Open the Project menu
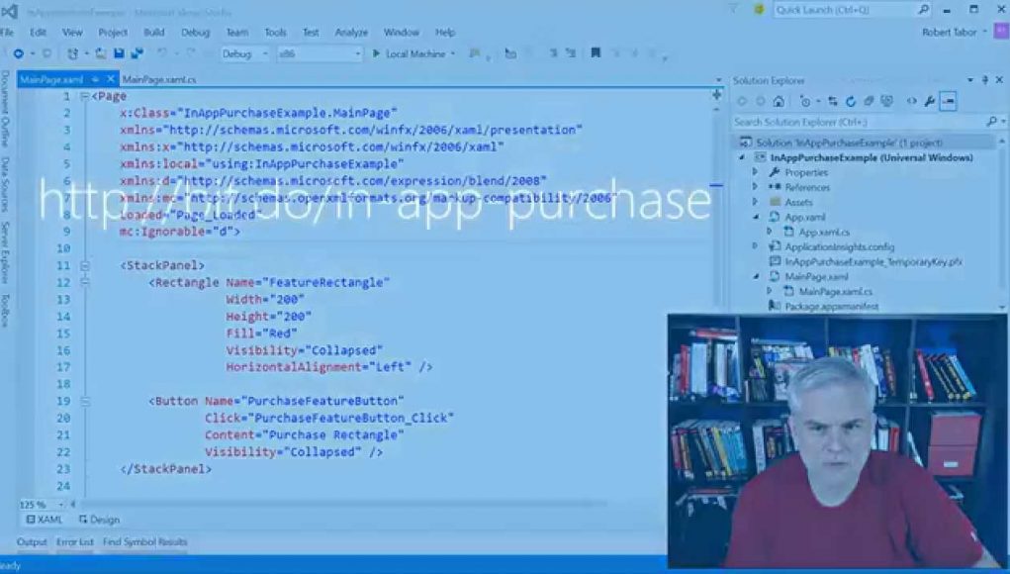This screenshot has height=574, width=1010. click(113, 33)
